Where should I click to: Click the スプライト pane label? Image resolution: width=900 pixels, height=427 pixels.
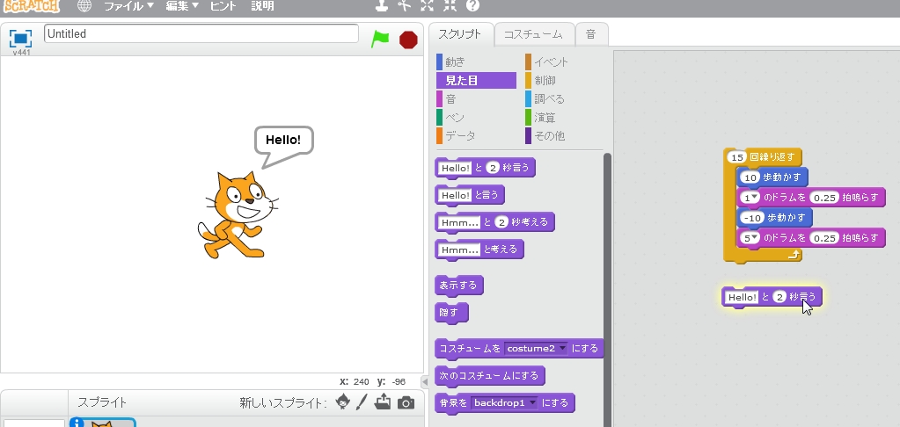tap(102, 403)
